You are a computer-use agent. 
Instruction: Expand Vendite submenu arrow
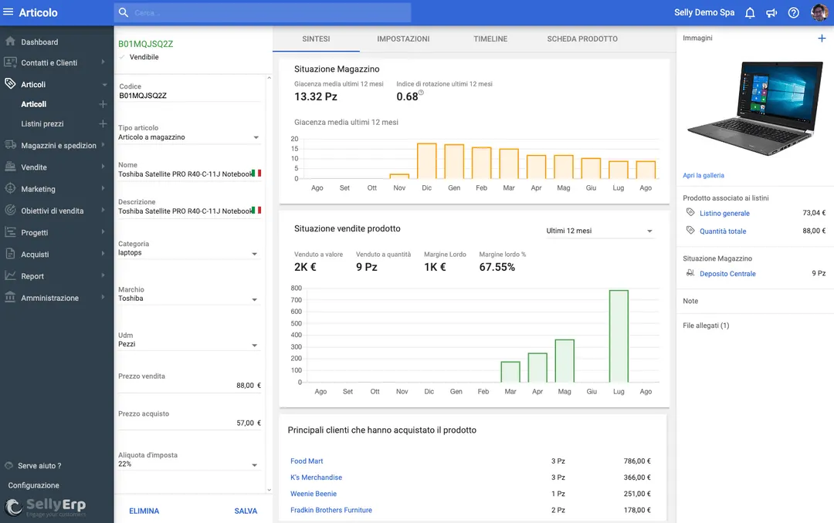tap(103, 167)
